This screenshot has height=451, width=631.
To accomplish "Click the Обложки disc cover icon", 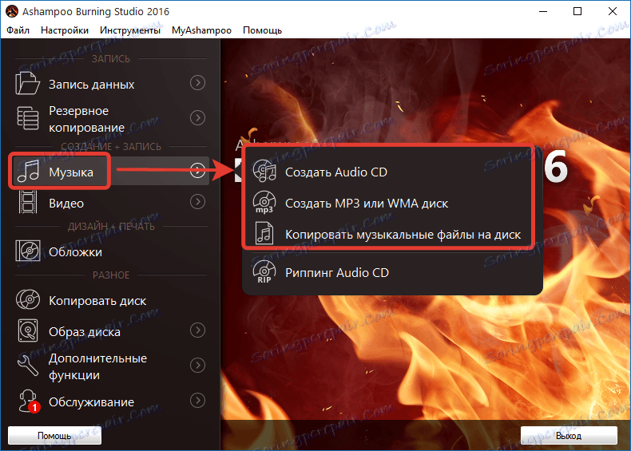I will coord(28,251).
